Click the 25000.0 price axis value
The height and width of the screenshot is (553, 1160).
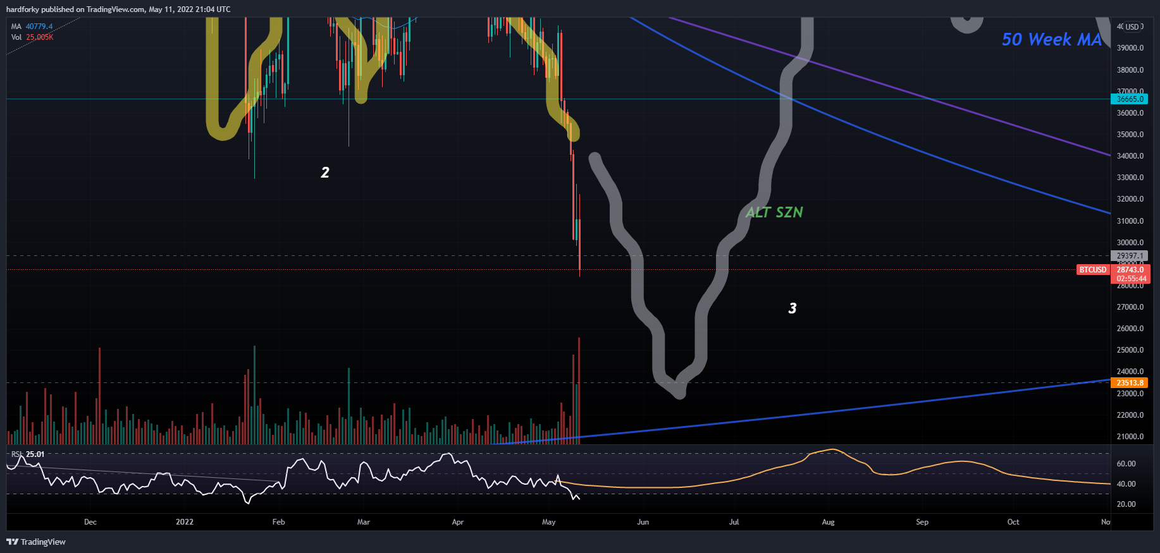[x=1130, y=350]
